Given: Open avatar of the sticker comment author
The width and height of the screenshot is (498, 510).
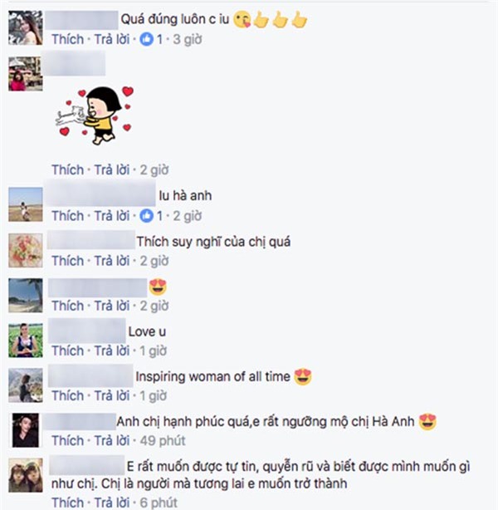Looking at the screenshot, I should click(x=26, y=74).
